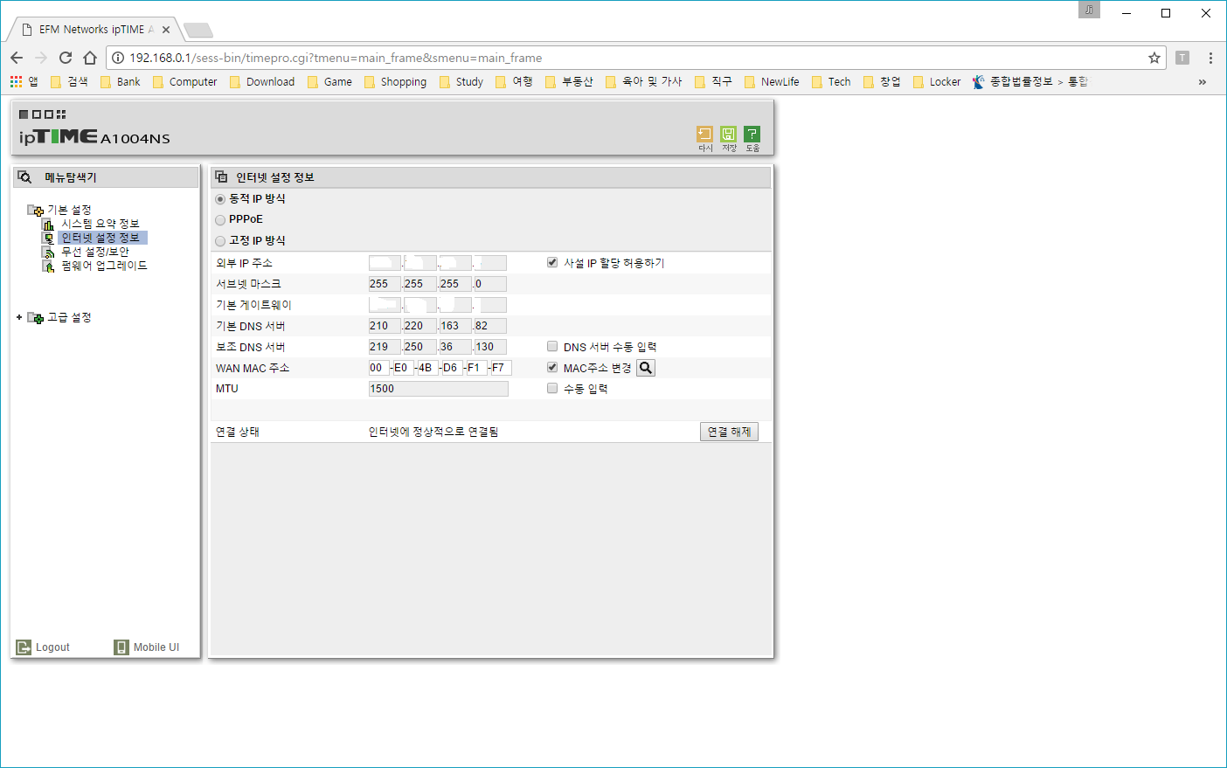Click the 시스템 요약 정보 bar chart icon

pos(49,225)
